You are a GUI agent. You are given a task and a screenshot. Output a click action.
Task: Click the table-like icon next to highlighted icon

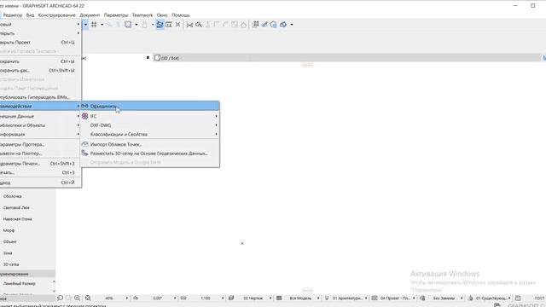coord(169,25)
